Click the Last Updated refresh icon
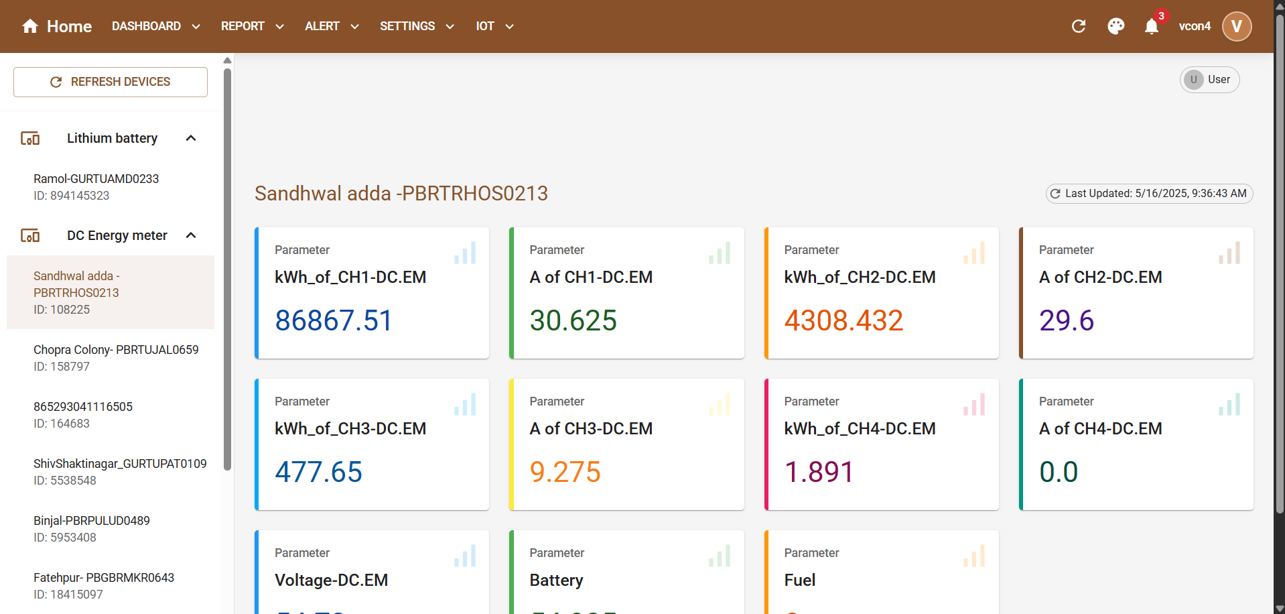The width and height of the screenshot is (1285, 614). 1055,194
